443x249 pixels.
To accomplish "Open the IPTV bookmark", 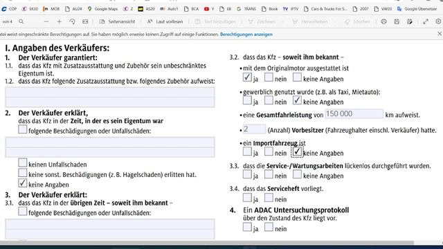I will tap(291, 9).
